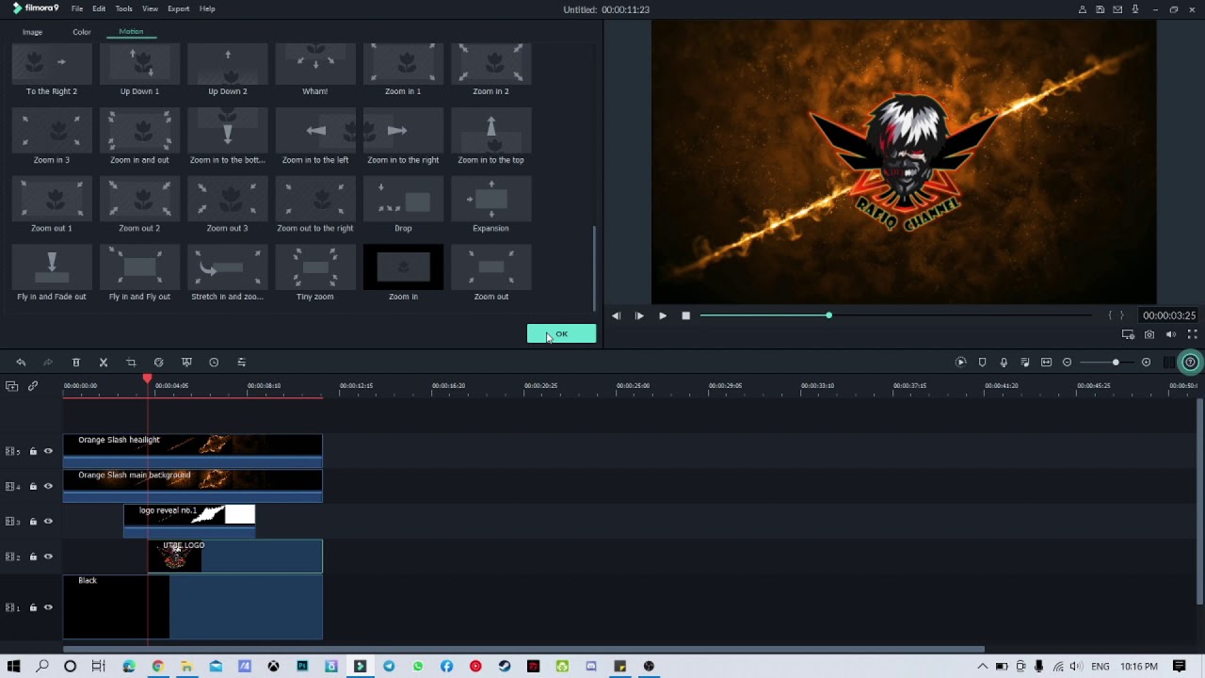1205x678 pixels.
Task: Select the 'Orange Slash main background' clip
Action: pos(193,485)
